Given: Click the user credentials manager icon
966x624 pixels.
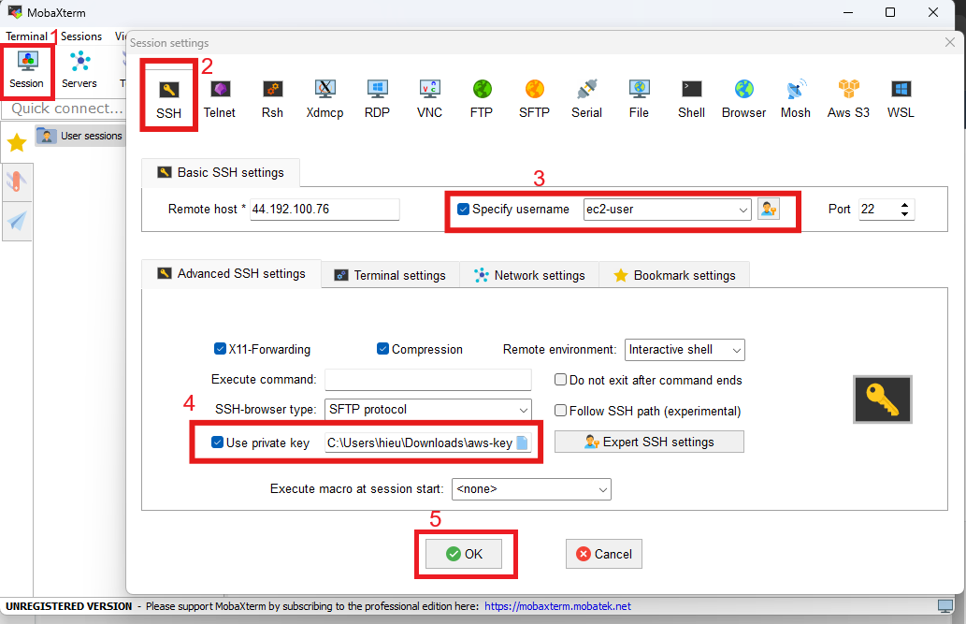Looking at the screenshot, I should tap(769, 209).
